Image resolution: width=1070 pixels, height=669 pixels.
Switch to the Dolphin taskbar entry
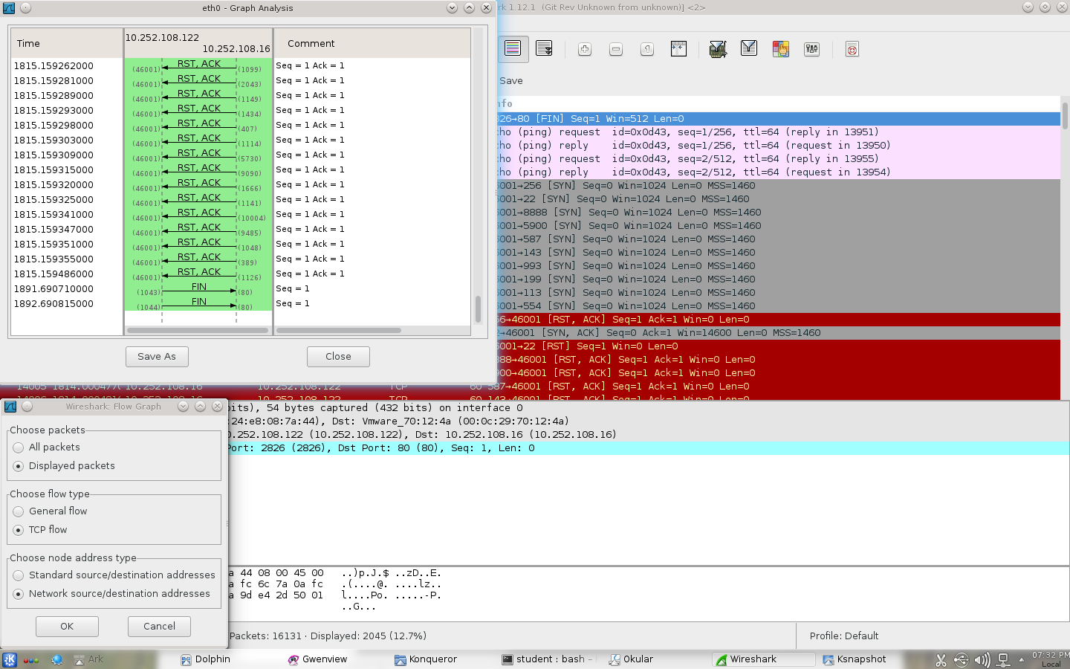[x=205, y=659]
